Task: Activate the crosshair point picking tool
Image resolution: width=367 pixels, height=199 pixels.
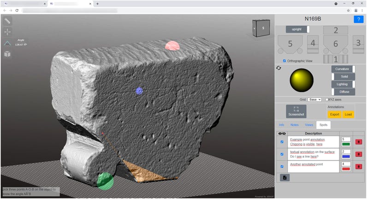Action: coord(8,32)
